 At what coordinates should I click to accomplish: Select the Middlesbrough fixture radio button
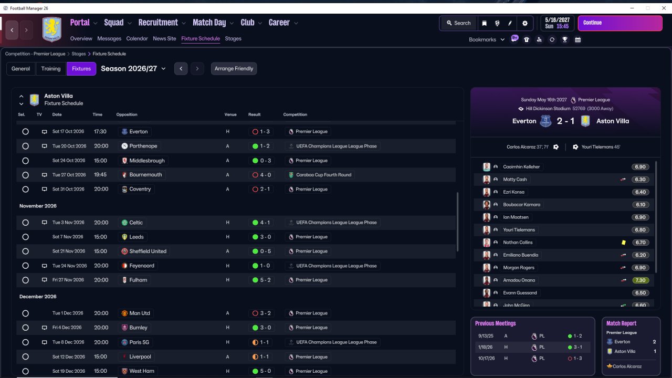click(25, 161)
